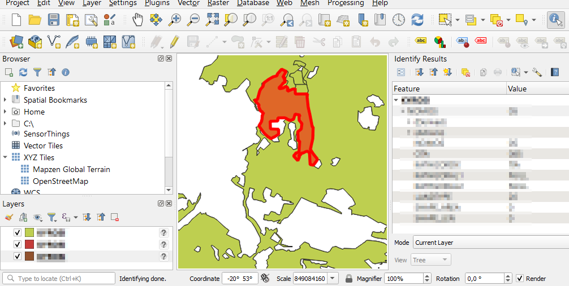Open the Mode dropdown showing Current Layer
The image size is (569, 286).
click(490, 243)
